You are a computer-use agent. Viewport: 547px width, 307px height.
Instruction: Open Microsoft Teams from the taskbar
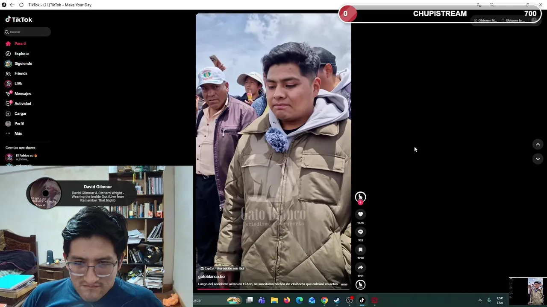262,300
